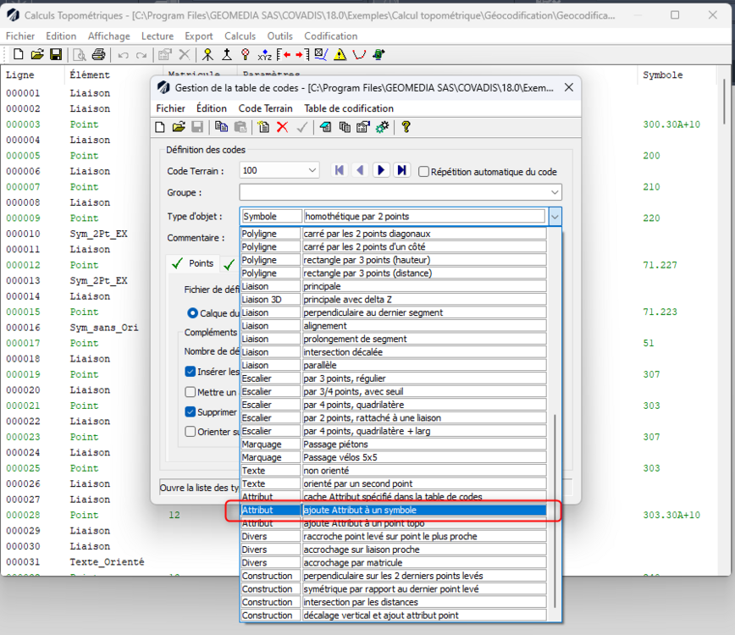The height and width of the screenshot is (635, 735).
Task: Open the Calculs menu in main window
Action: (x=240, y=36)
